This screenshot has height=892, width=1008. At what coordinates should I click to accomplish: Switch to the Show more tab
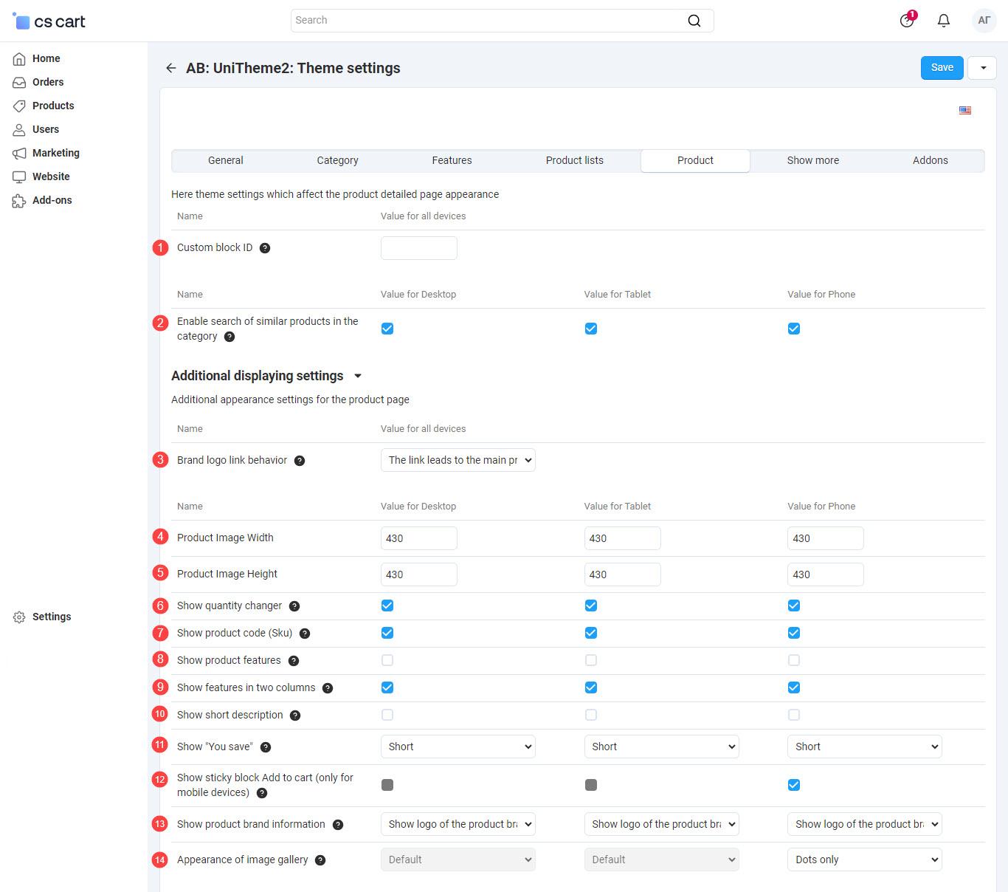813,160
